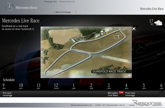Open the Cookies footer link
The height and width of the screenshot is (108, 165).
132,105
